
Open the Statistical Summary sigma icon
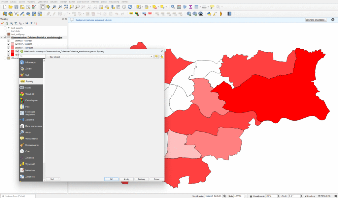coord(190,7)
